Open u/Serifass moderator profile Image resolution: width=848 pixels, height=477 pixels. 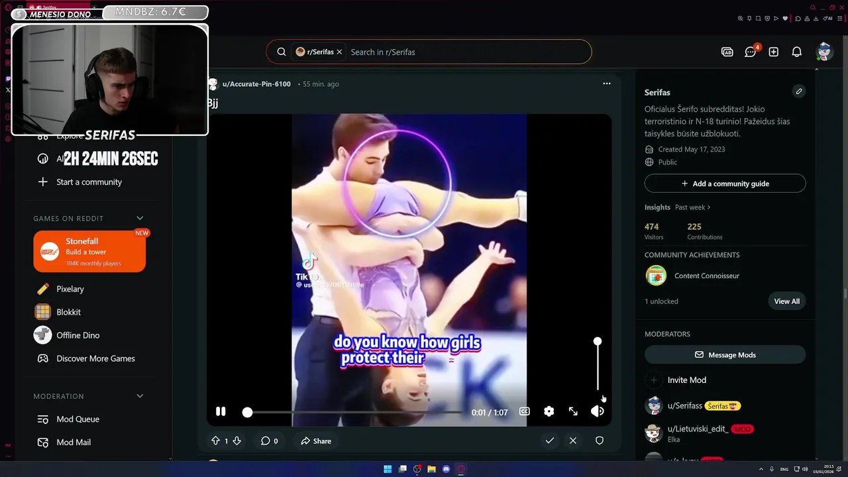coord(684,405)
